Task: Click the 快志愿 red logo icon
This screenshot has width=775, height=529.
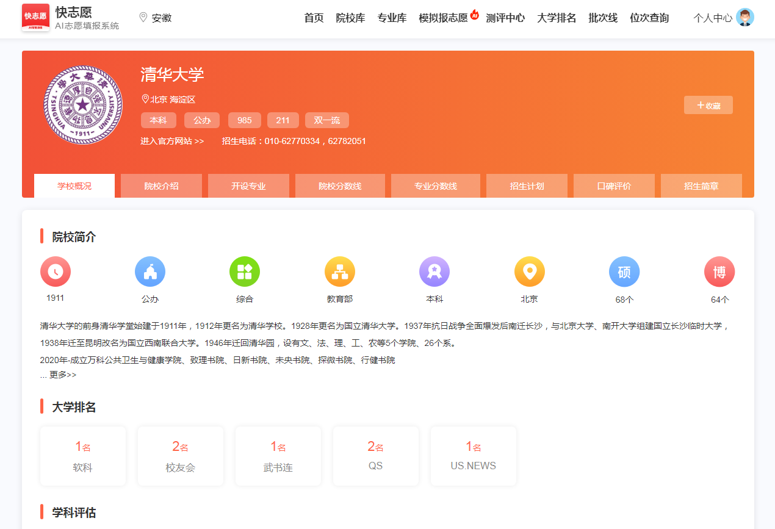Action: pyautogui.click(x=35, y=17)
